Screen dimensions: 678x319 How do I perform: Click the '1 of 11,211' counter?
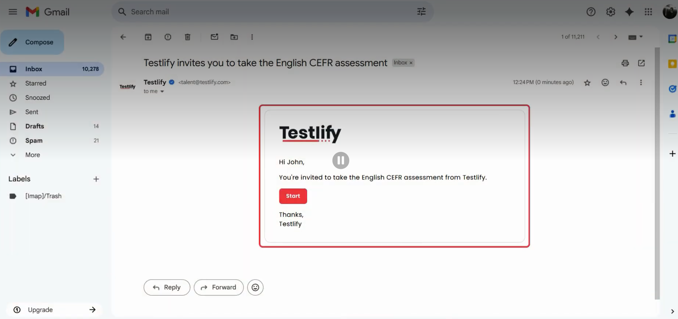573,37
